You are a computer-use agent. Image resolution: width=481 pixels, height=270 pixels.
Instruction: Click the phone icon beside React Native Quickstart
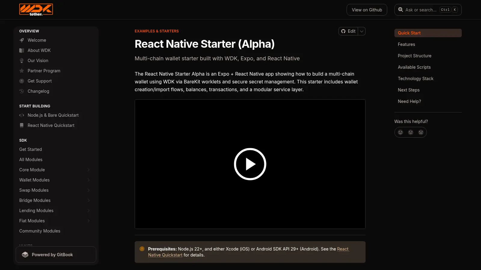pyautogui.click(x=22, y=125)
